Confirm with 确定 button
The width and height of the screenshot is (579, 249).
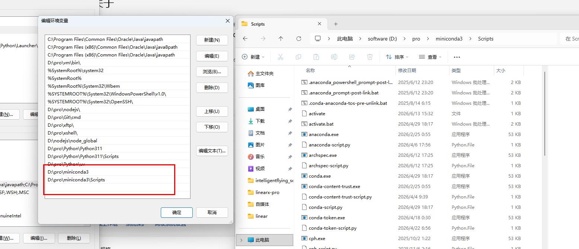click(x=177, y=213)
